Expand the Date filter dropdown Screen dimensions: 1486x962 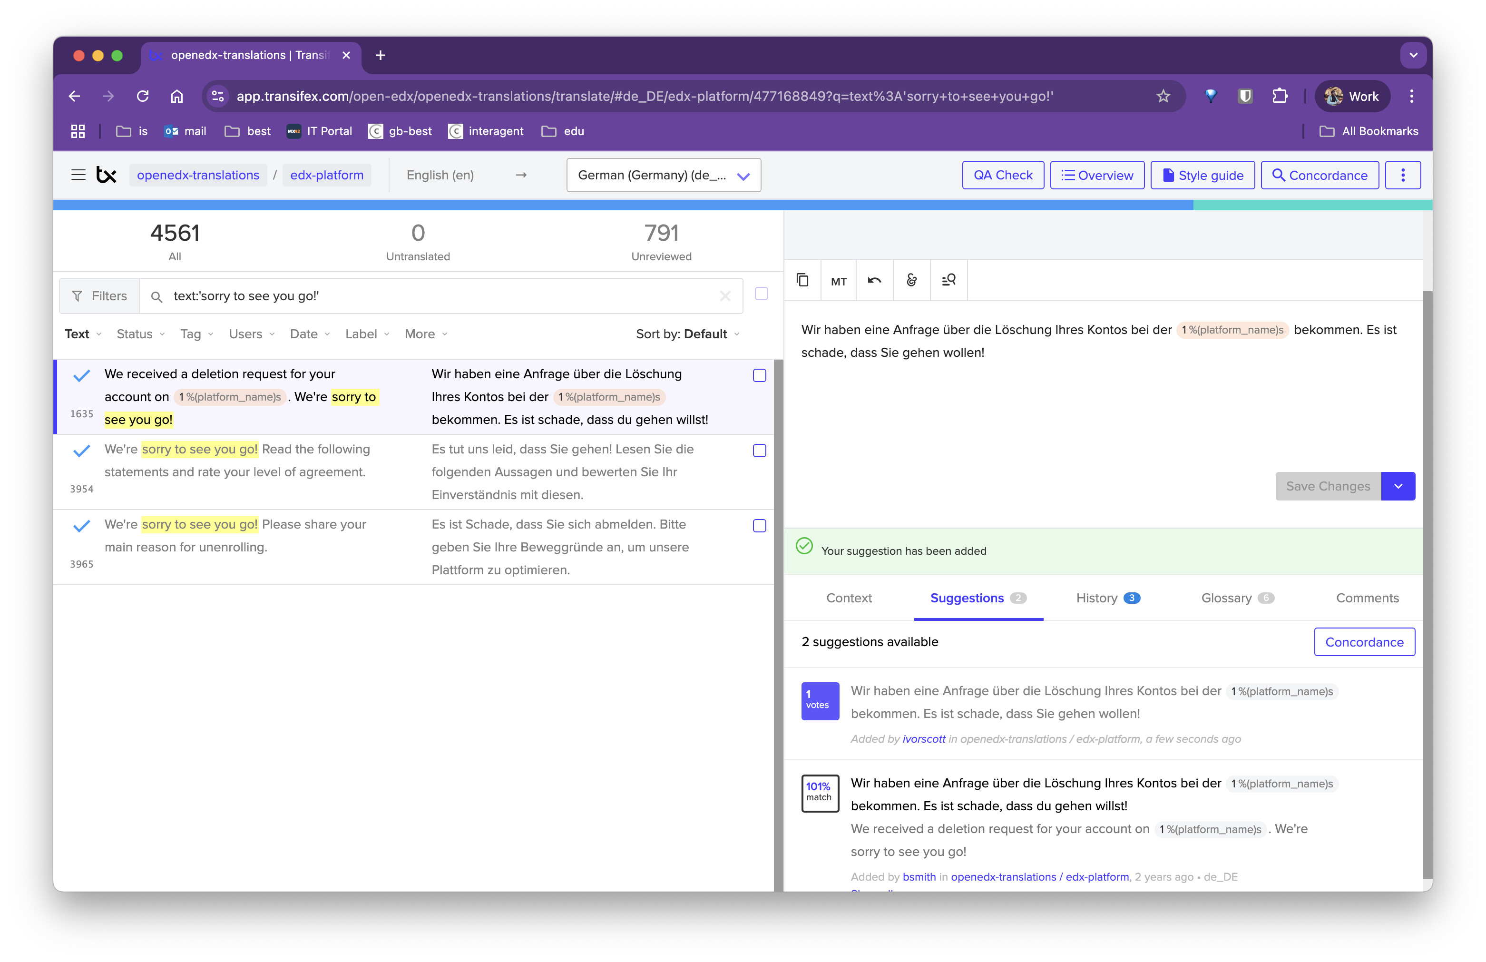point(310,334)
